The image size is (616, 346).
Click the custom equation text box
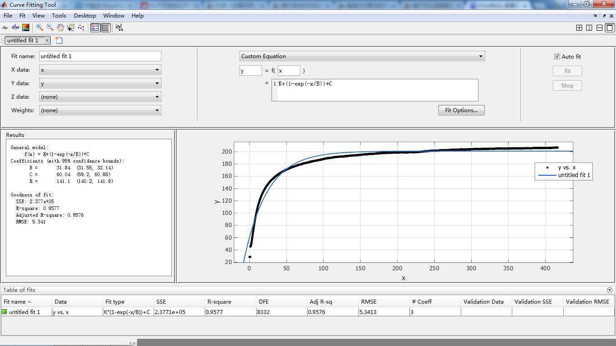pos(375,90)
